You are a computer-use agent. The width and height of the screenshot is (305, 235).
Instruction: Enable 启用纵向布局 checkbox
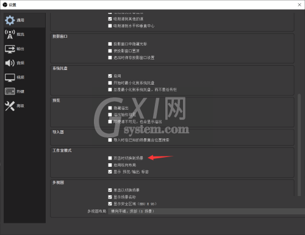point(110,165)
